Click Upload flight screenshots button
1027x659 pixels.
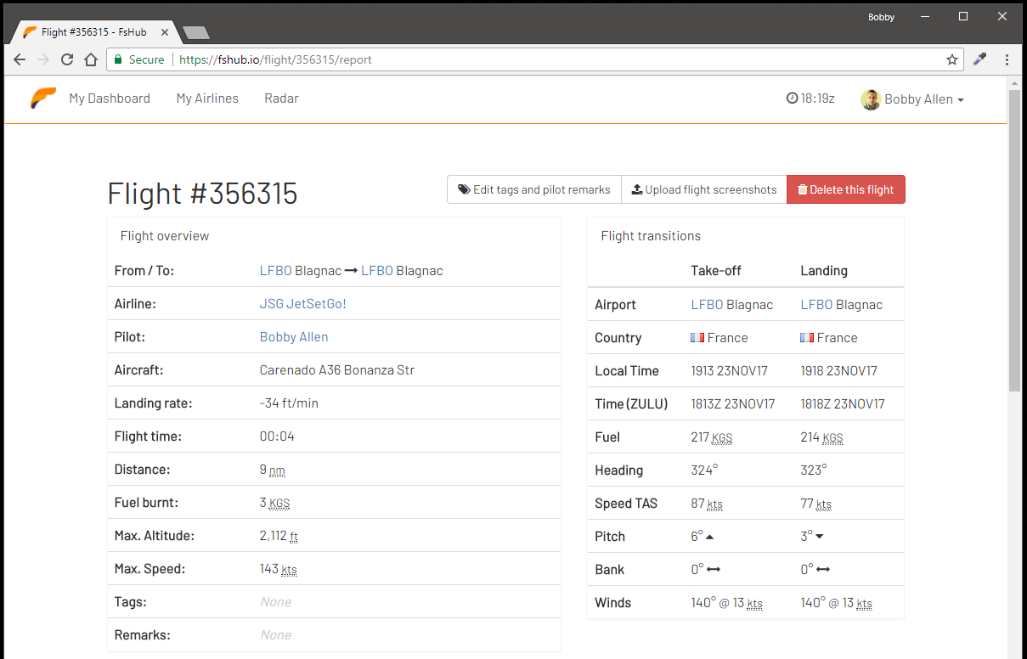coord(704,189)
